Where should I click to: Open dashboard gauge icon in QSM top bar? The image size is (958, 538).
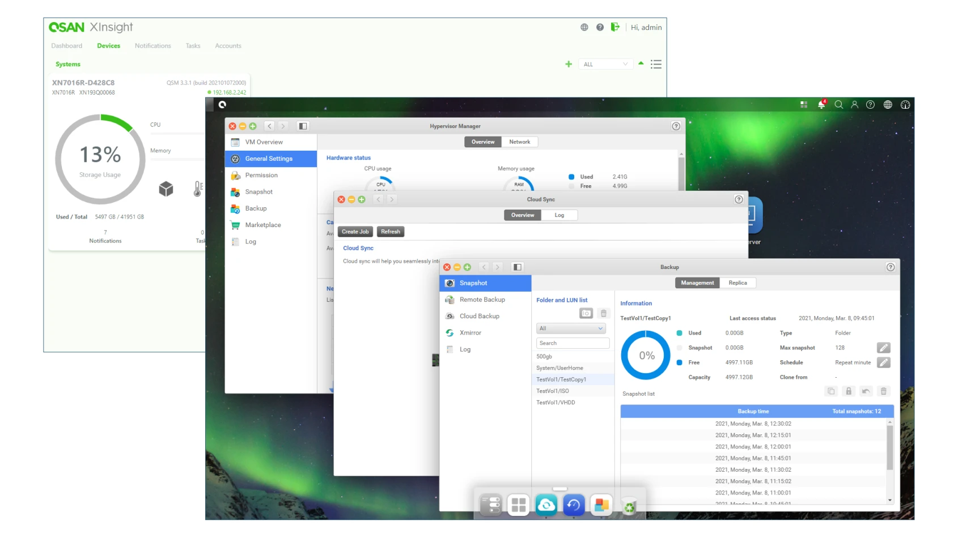point(905,105)
